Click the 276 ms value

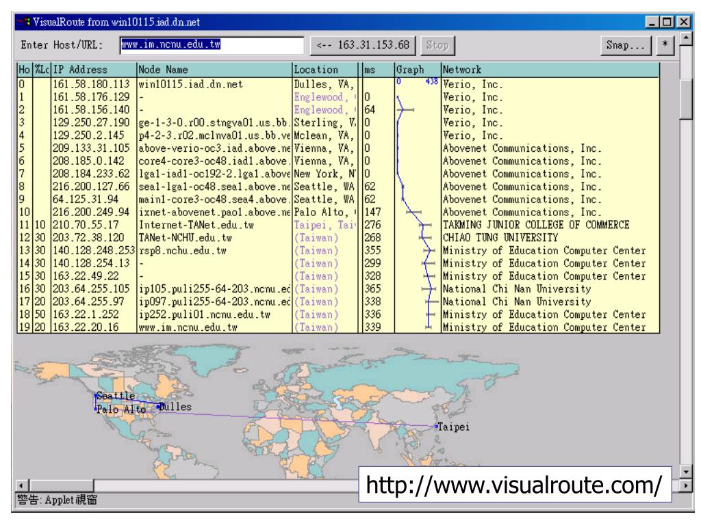[x=372, y=225]
